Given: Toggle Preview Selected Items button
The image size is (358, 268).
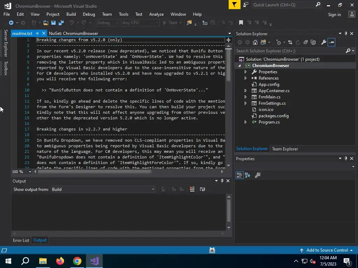Looking at the screenshot, I should click(331, 42).
